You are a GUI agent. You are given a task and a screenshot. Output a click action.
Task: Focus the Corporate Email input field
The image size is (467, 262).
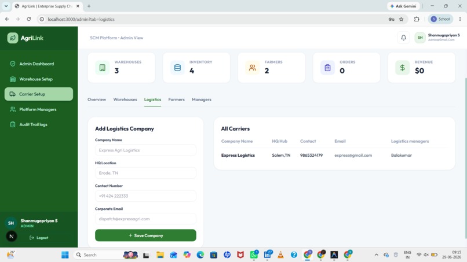tap(145, 219)
